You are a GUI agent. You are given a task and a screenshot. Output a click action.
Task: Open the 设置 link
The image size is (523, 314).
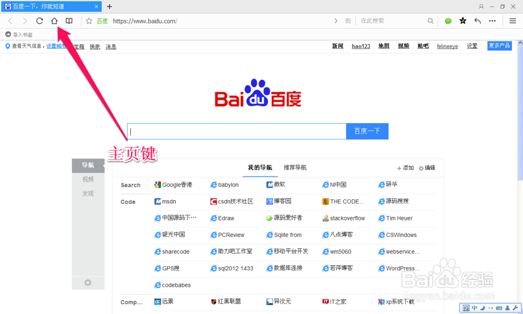(x=472, y=46)
